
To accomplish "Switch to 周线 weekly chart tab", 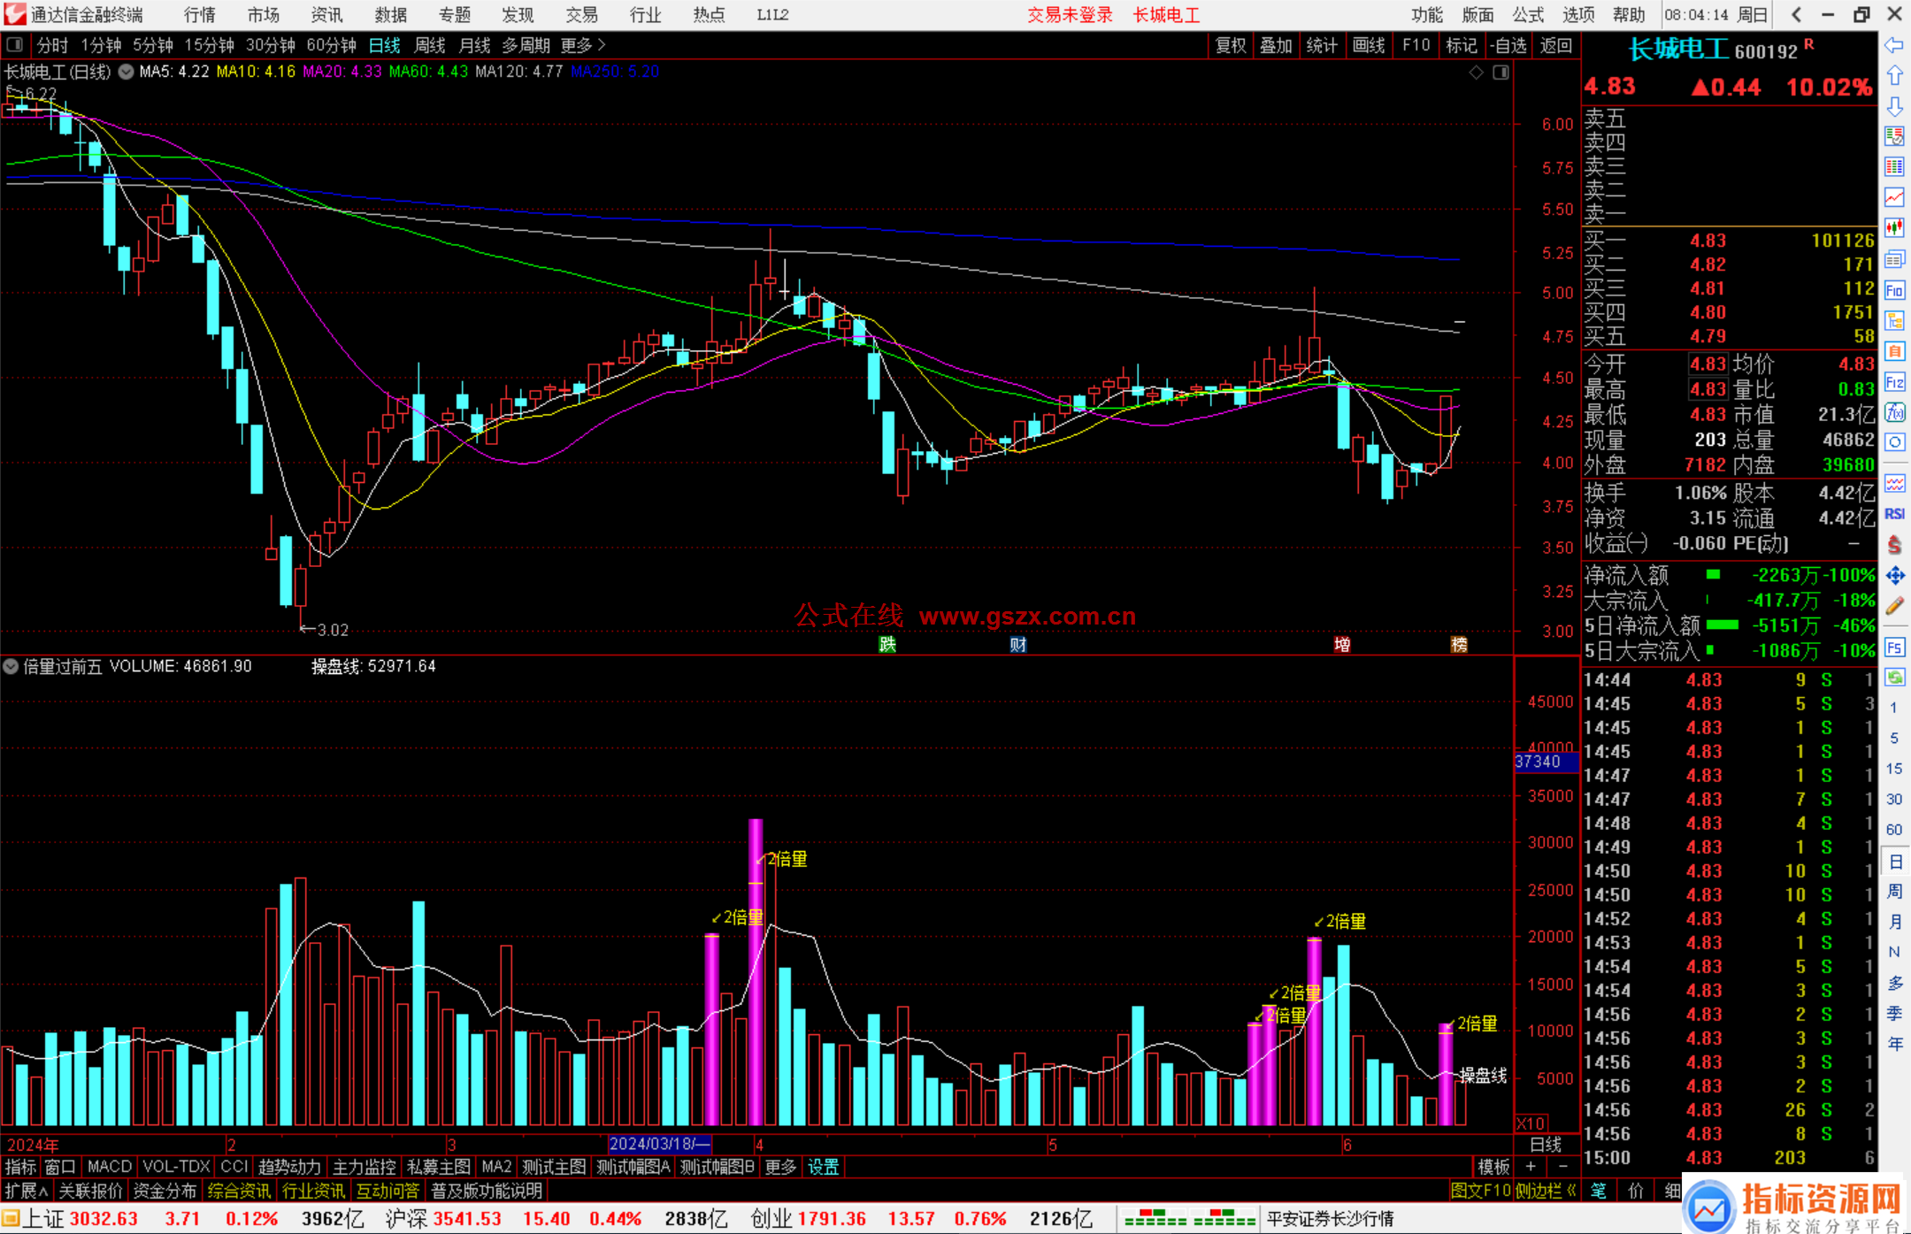I will (430, 45).
